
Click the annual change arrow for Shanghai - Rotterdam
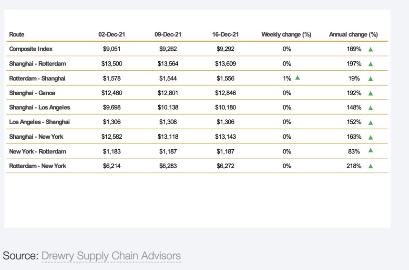point(370,64)
